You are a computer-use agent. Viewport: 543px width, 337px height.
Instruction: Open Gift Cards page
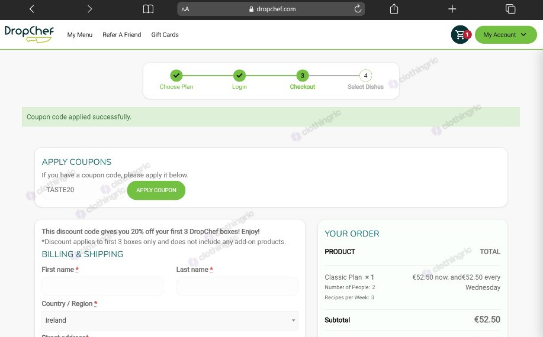pyautogui.click(x=165, y=34)
